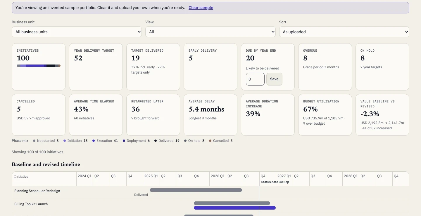The width and height of the screenshot is (421, 216).
Task: Open the Sort dropdown showing "As uploaded"
Action: point(344,32)
